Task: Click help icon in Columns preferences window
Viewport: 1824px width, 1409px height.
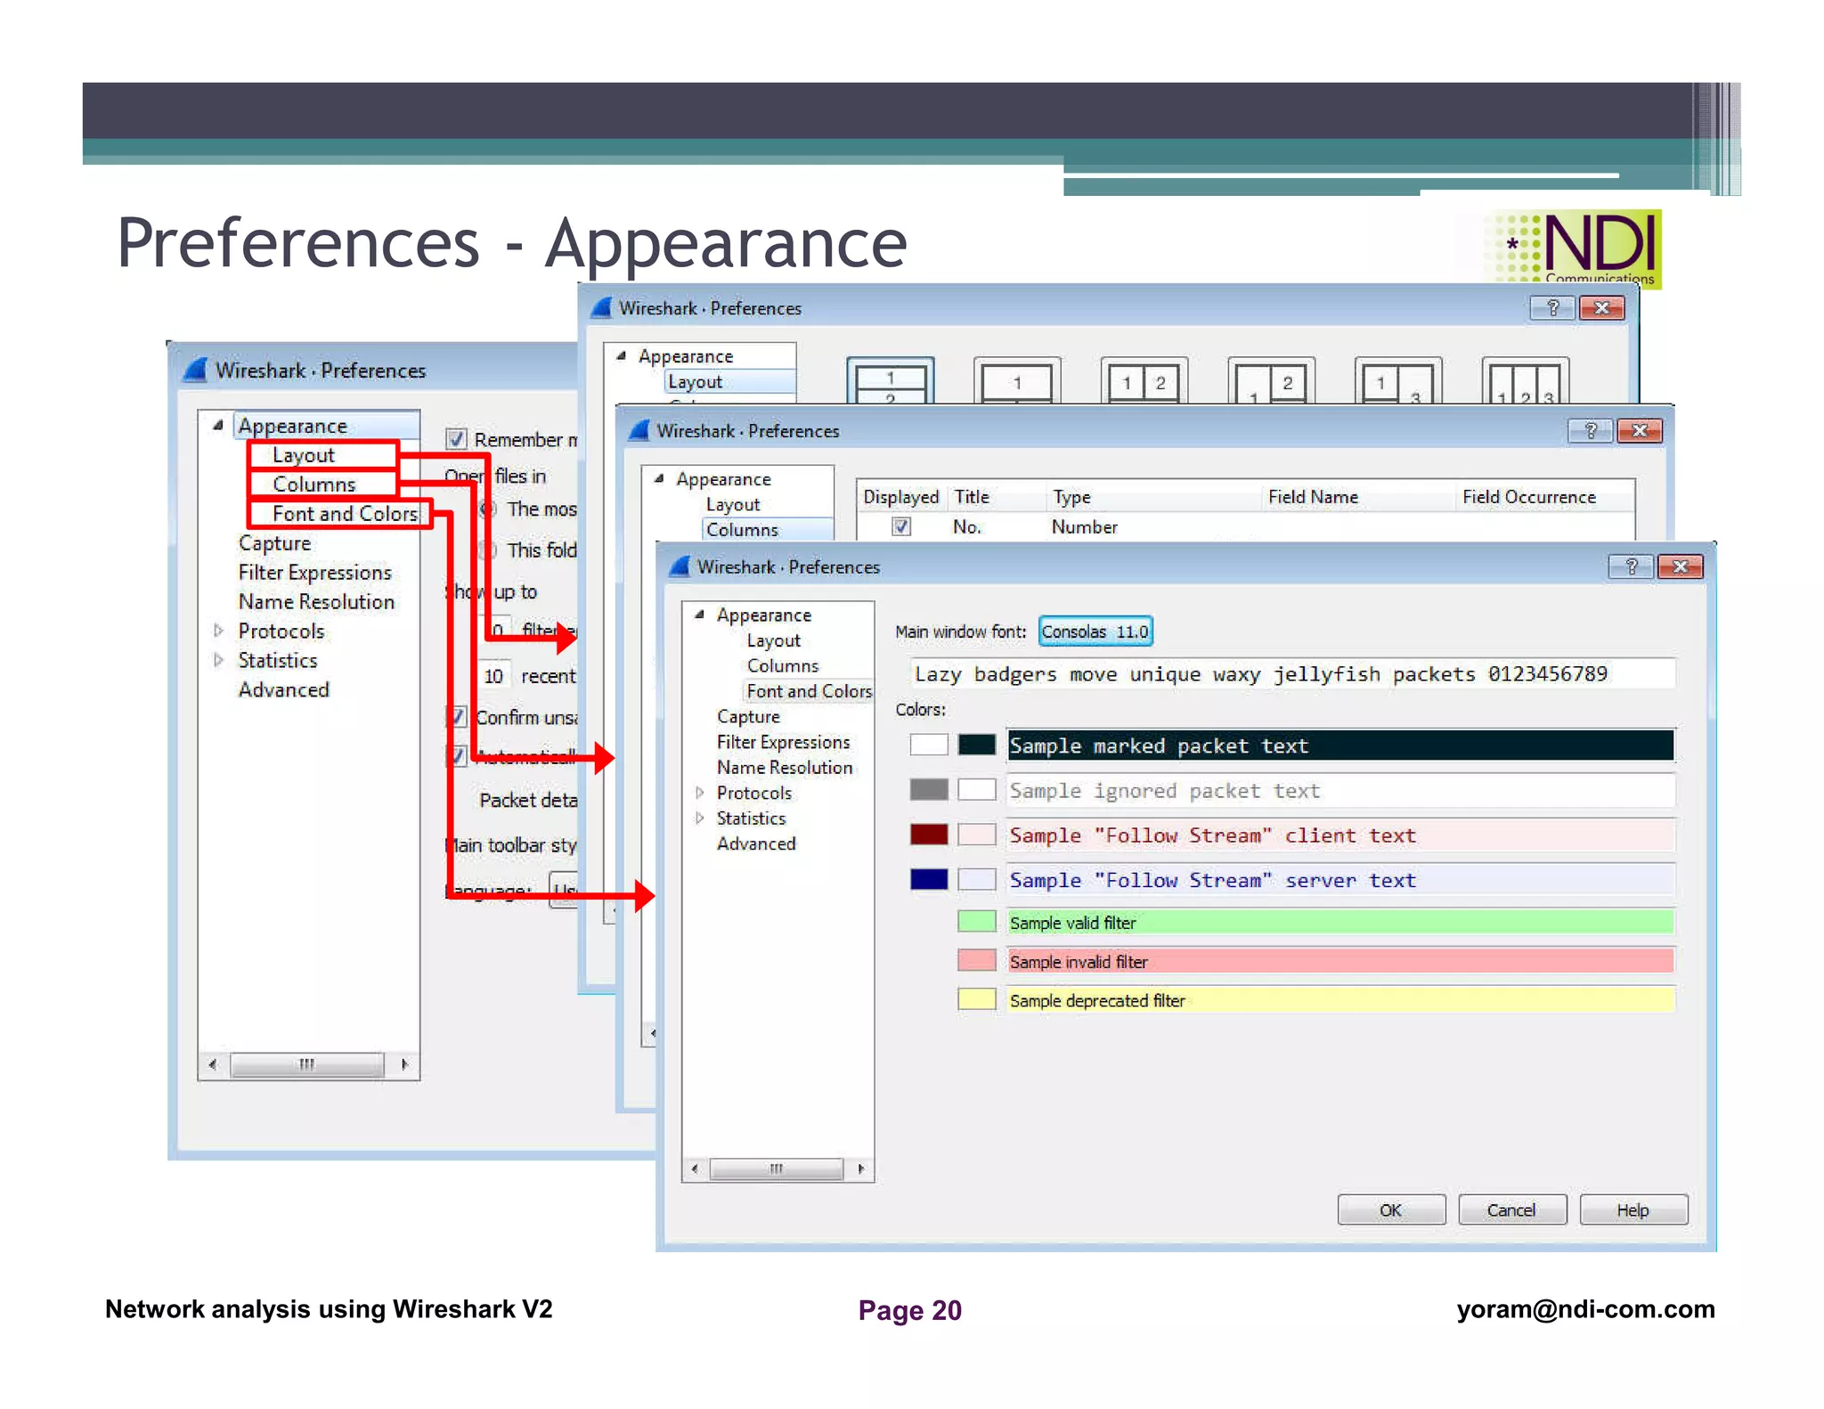Action: [x=1590, y=431]
